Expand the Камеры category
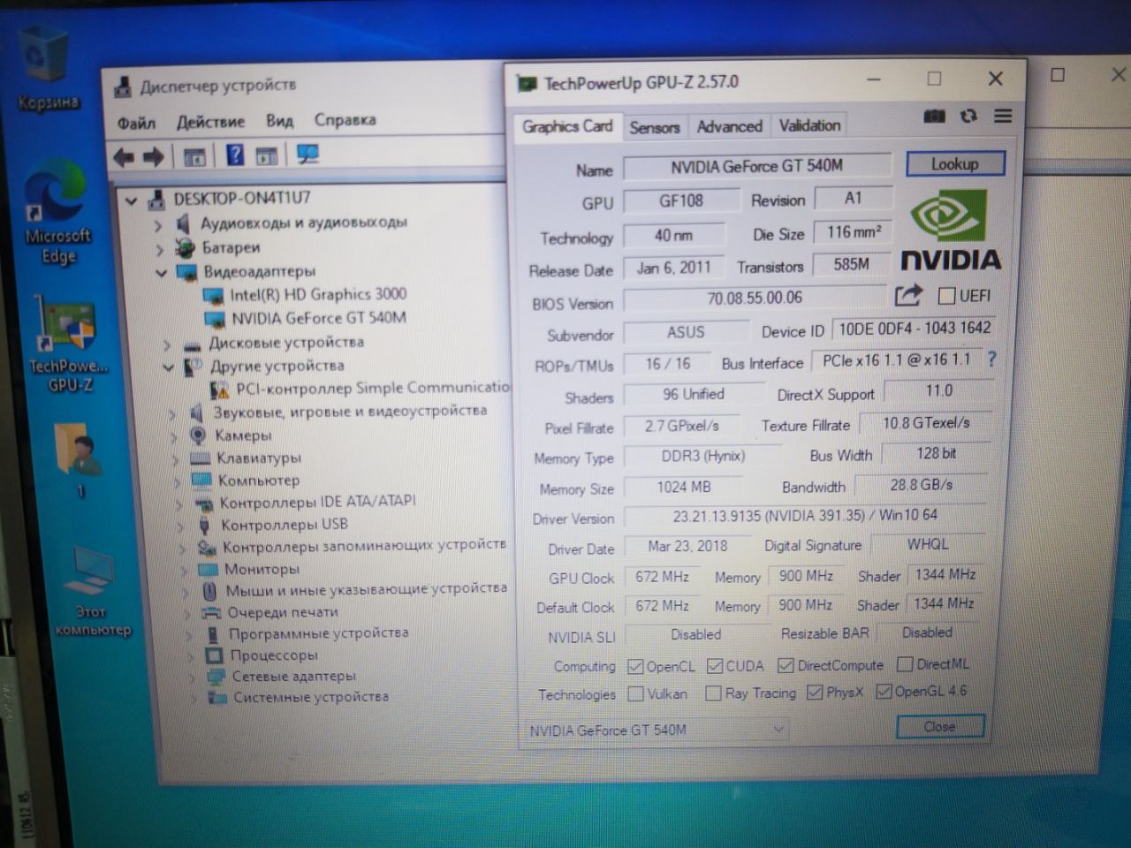1131x848 pixels. pyautogui.click(x=173, y=436)
